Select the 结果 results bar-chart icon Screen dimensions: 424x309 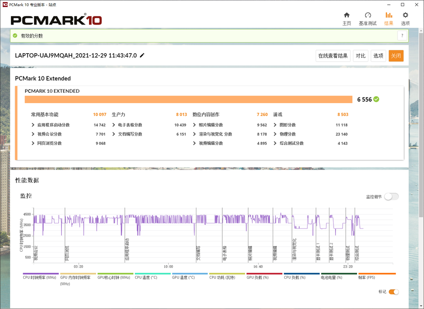389,15
